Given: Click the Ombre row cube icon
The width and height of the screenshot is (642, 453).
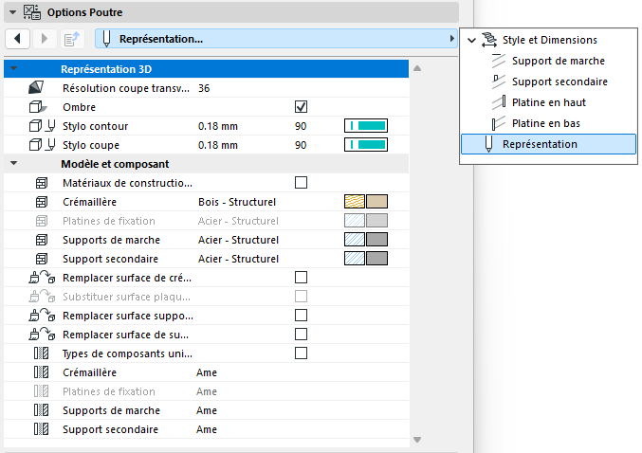Looking at the screenshot, I should (x=38, y=107).
